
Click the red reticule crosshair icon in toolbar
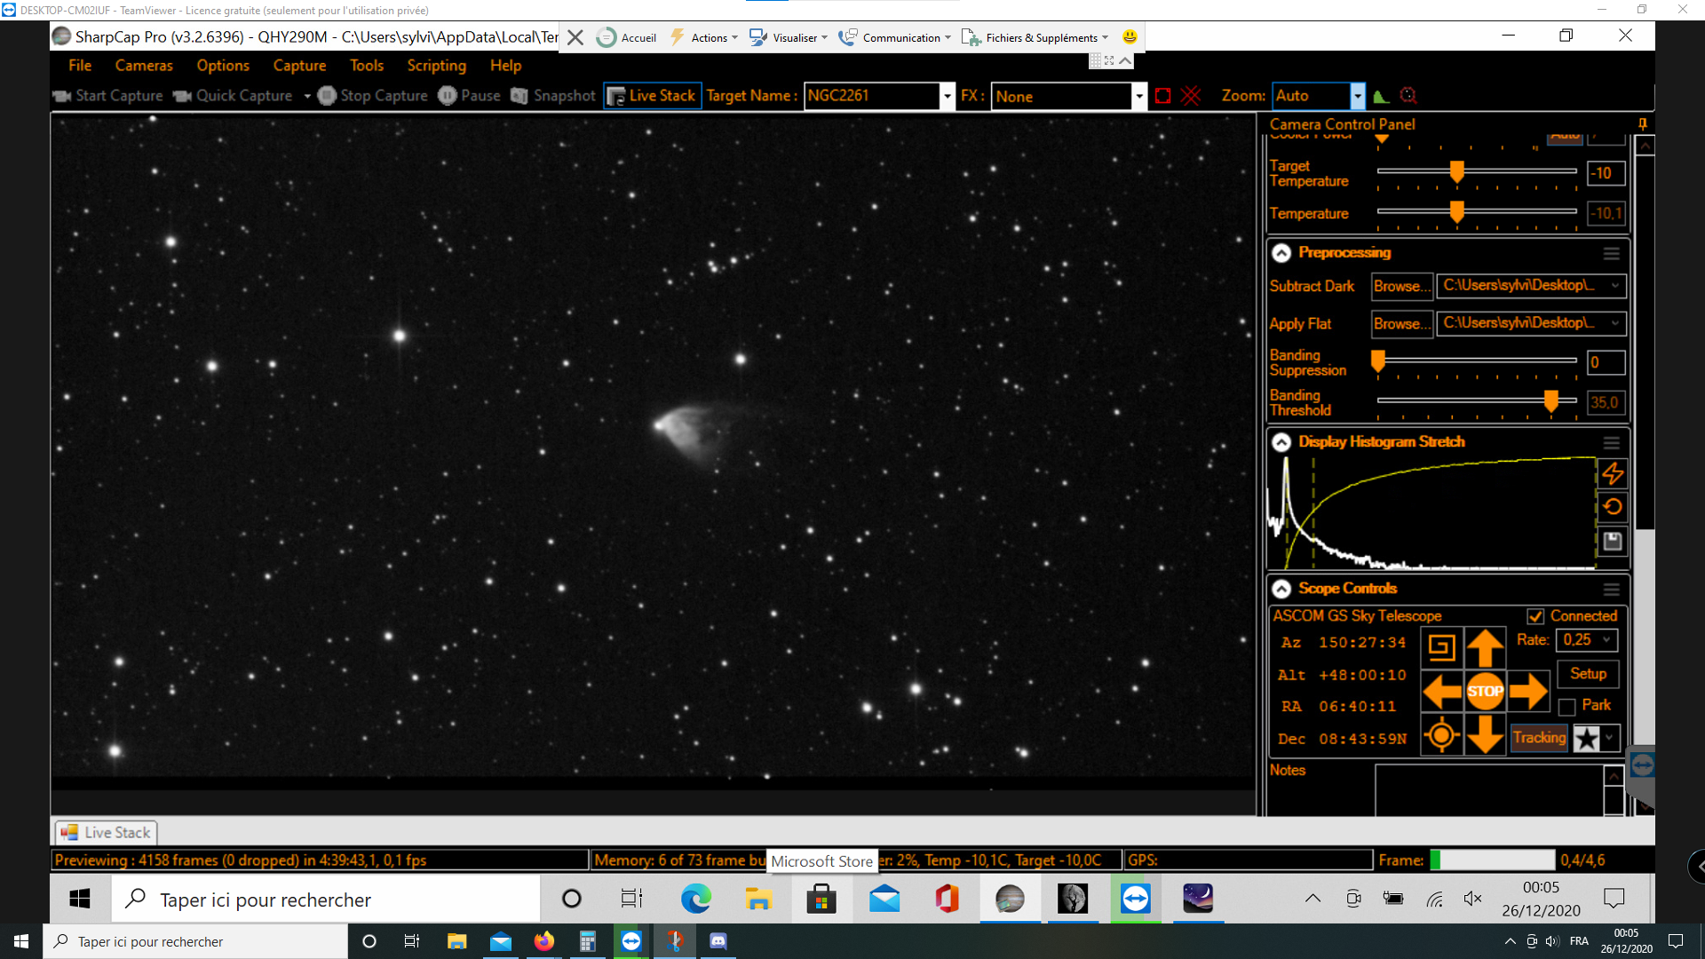tap(1191, 96)
